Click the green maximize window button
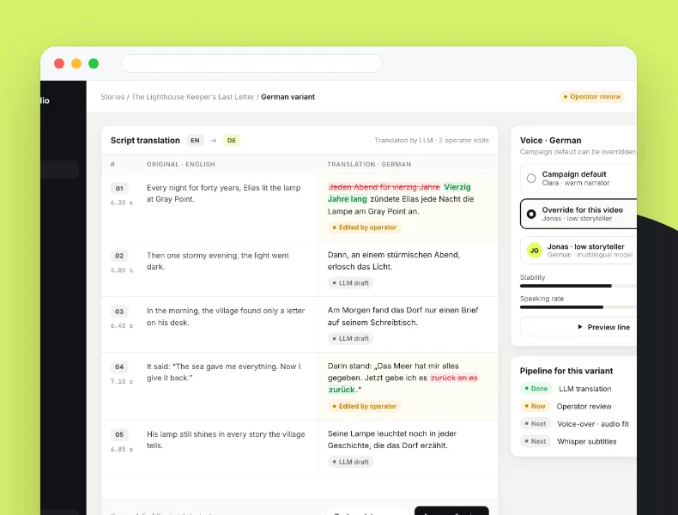The width and height of the screenshot is (678, 515). 94,64
